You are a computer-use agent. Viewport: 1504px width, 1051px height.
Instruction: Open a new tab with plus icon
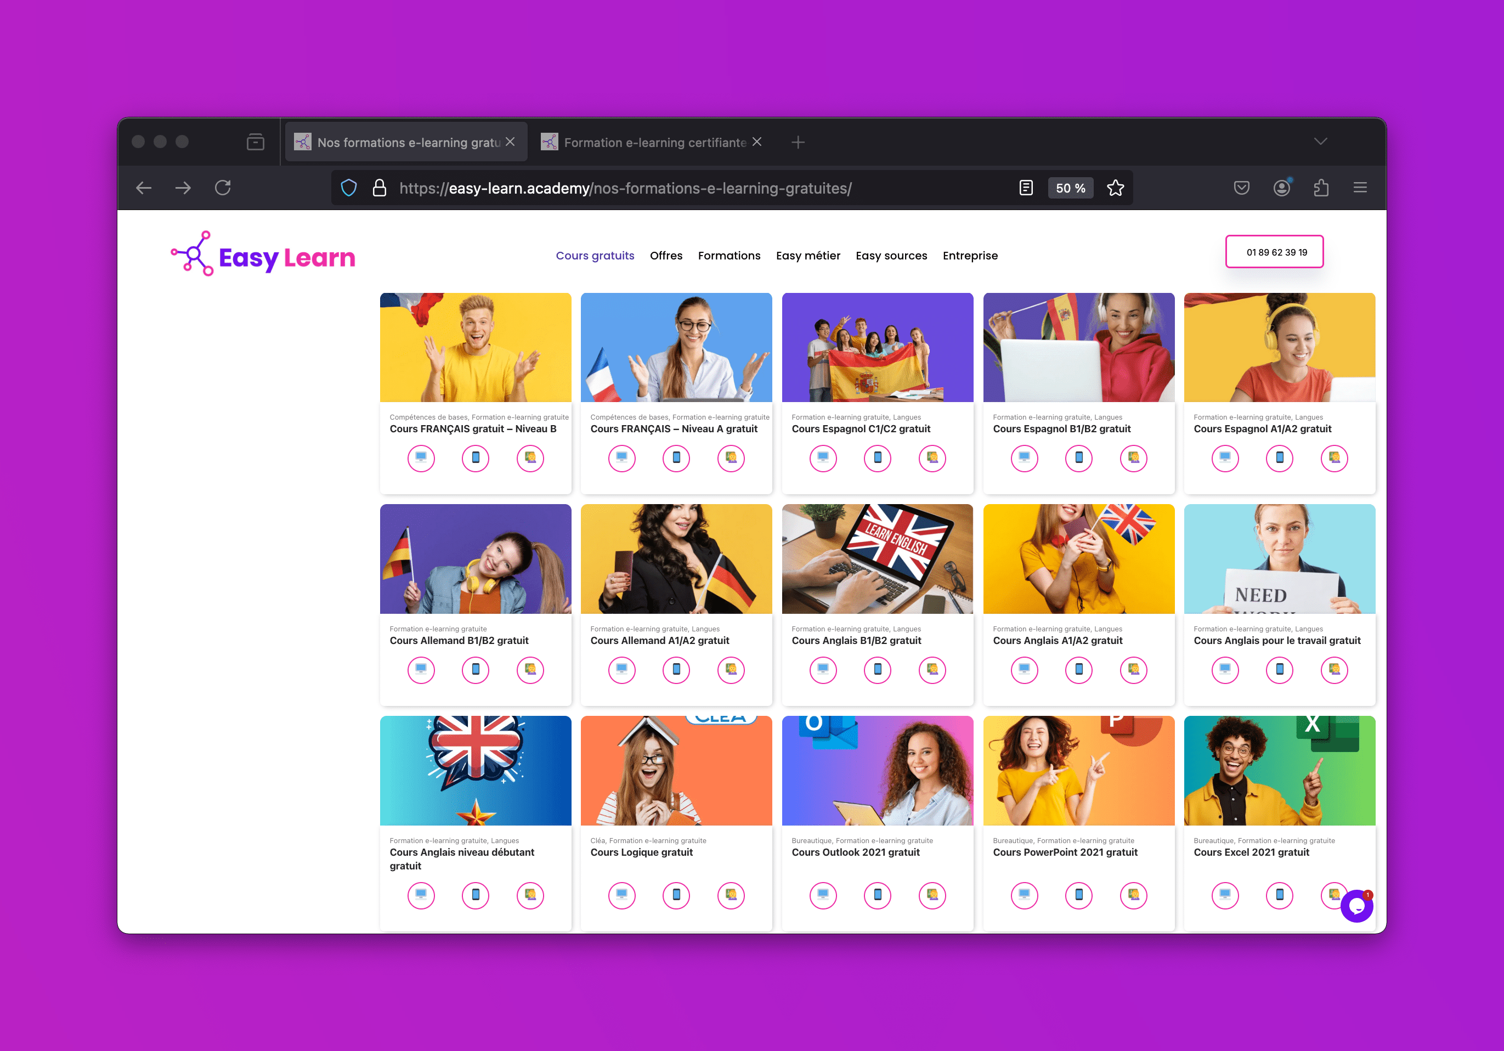pos(797,142)
